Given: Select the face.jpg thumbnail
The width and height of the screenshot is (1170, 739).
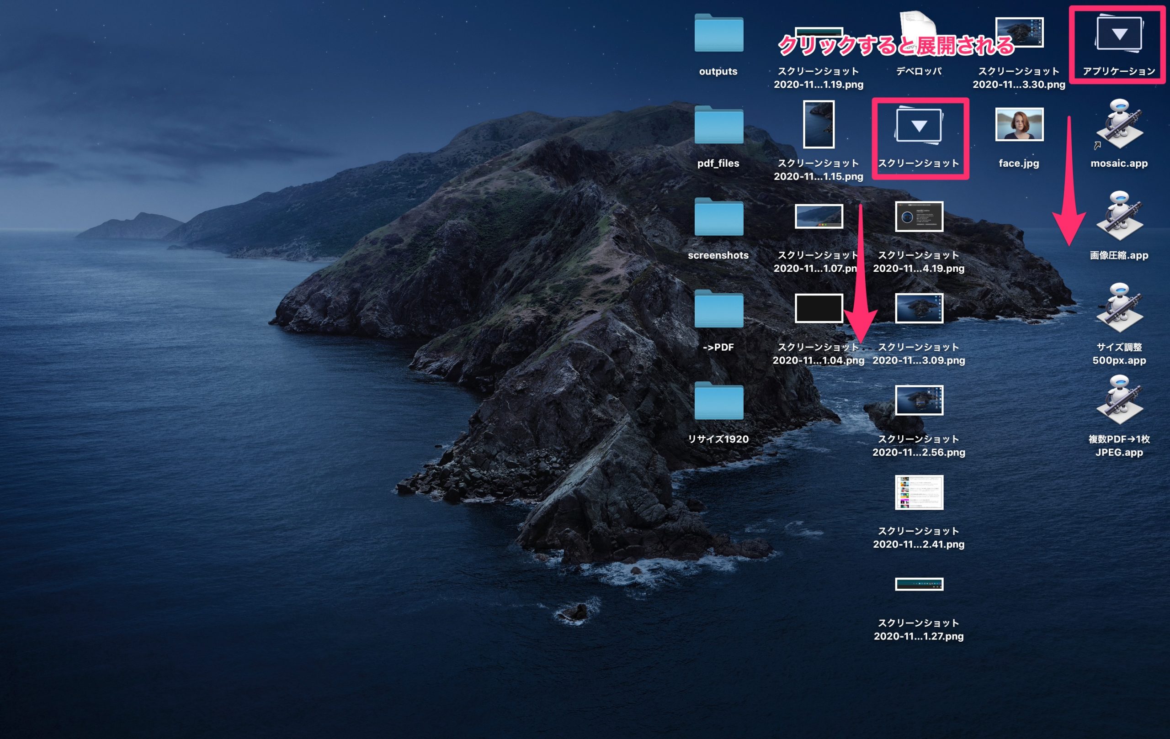Looking at the screenshot, I should pyautogui.click(x=1019, y=124).
